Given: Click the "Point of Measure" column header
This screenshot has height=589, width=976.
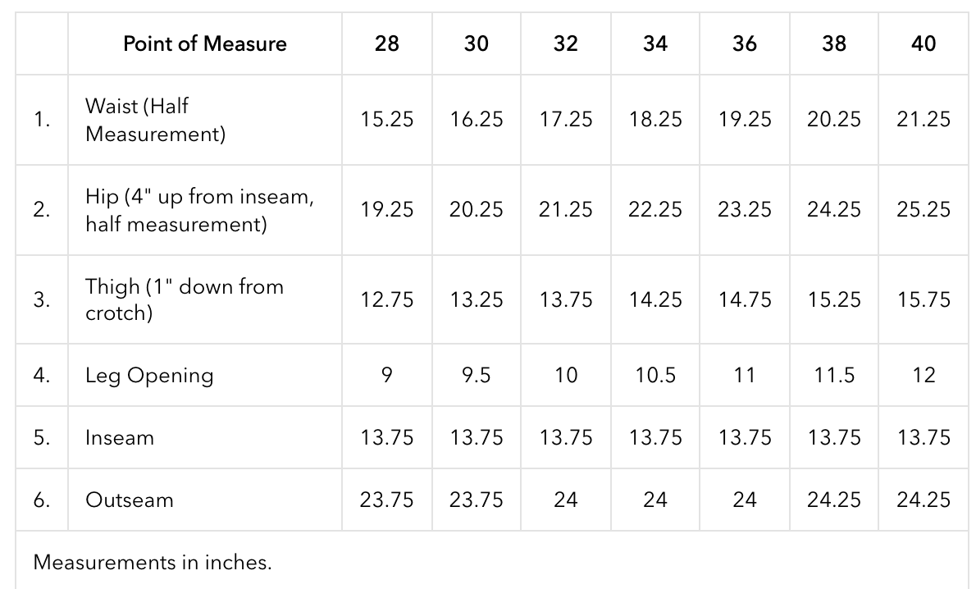Looking at the screenshot, I should tap(205, 43).
